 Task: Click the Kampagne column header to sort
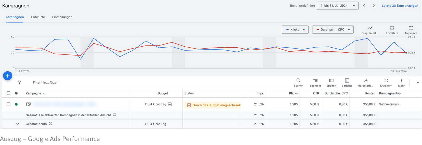pos(33,93)
